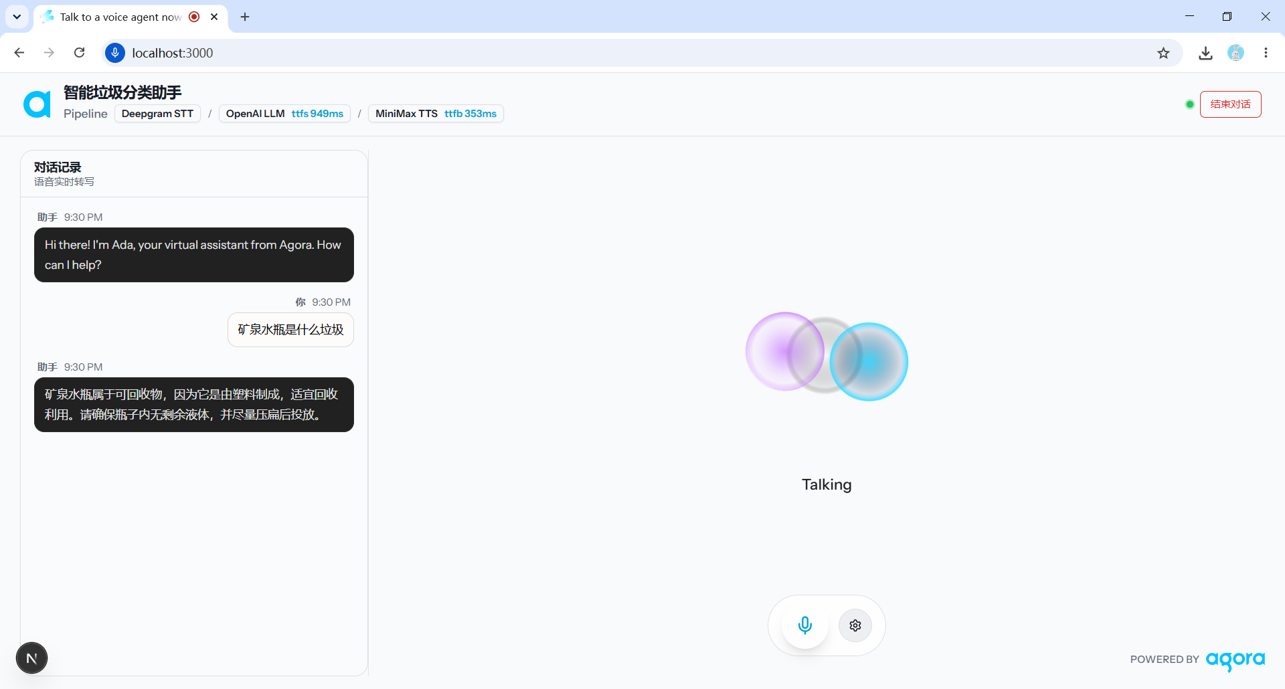Image resolution: width=1285 pixels, height=689 pixels.
Task: Click the ttfb 353ms latency value
Action: tap(470, 114)
